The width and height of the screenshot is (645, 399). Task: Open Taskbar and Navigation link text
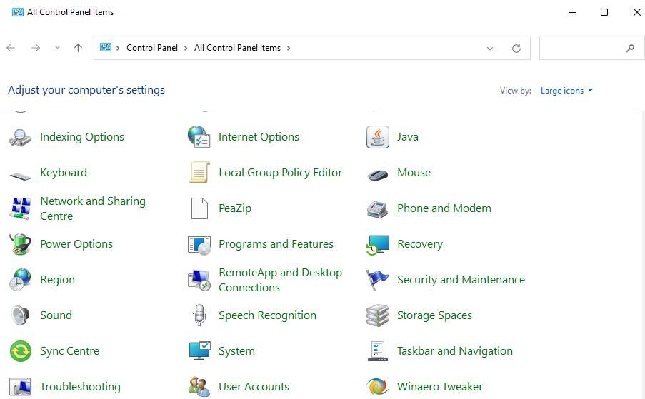click(454, 351)
